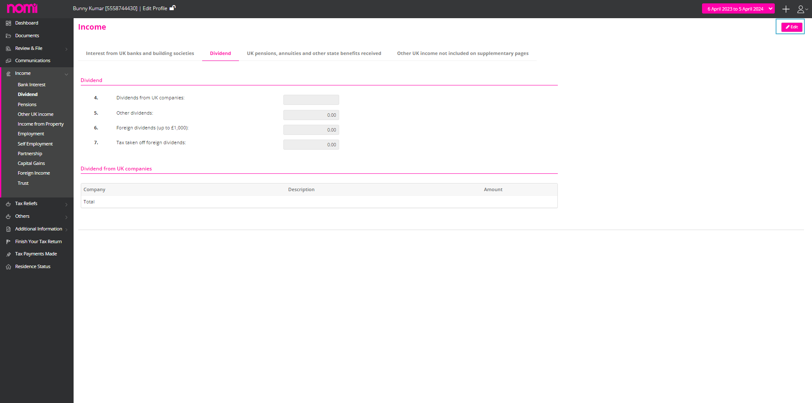Open Documents in the sidebar
This screenshot has height=403, width=812.
(x=27, y=36)
